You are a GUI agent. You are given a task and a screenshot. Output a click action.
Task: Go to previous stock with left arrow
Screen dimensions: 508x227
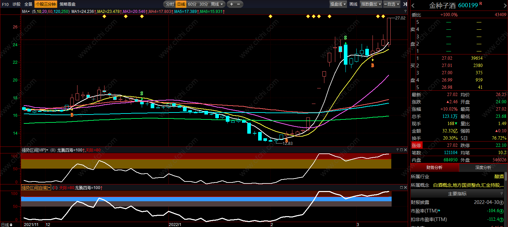413,6
